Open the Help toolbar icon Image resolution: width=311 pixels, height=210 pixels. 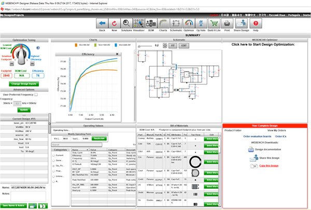(x=256, y=22)
